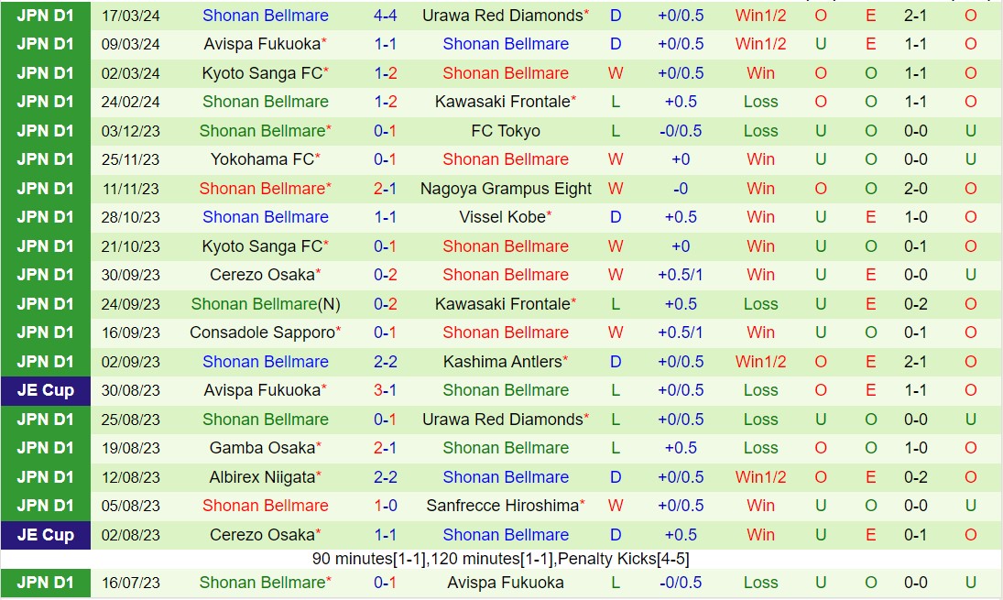This screenshot has width=1003, height=600.
Task: Click the 4-4 score against Urawa Red Diamonds
Action: 385,16
